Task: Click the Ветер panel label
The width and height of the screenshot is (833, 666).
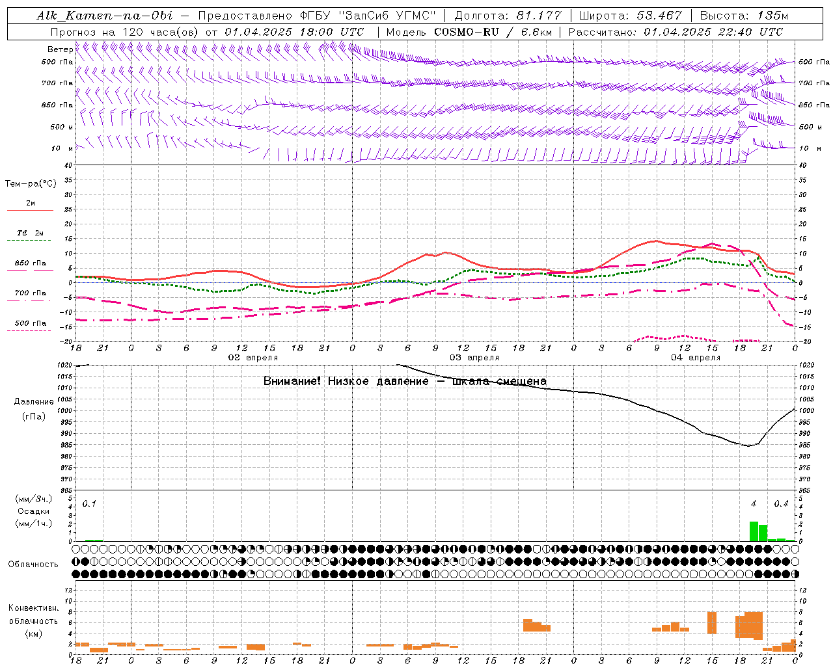Action: [60, 49]
